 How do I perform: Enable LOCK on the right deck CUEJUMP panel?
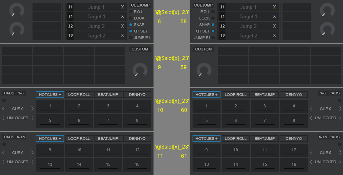(x=213, y=18)
